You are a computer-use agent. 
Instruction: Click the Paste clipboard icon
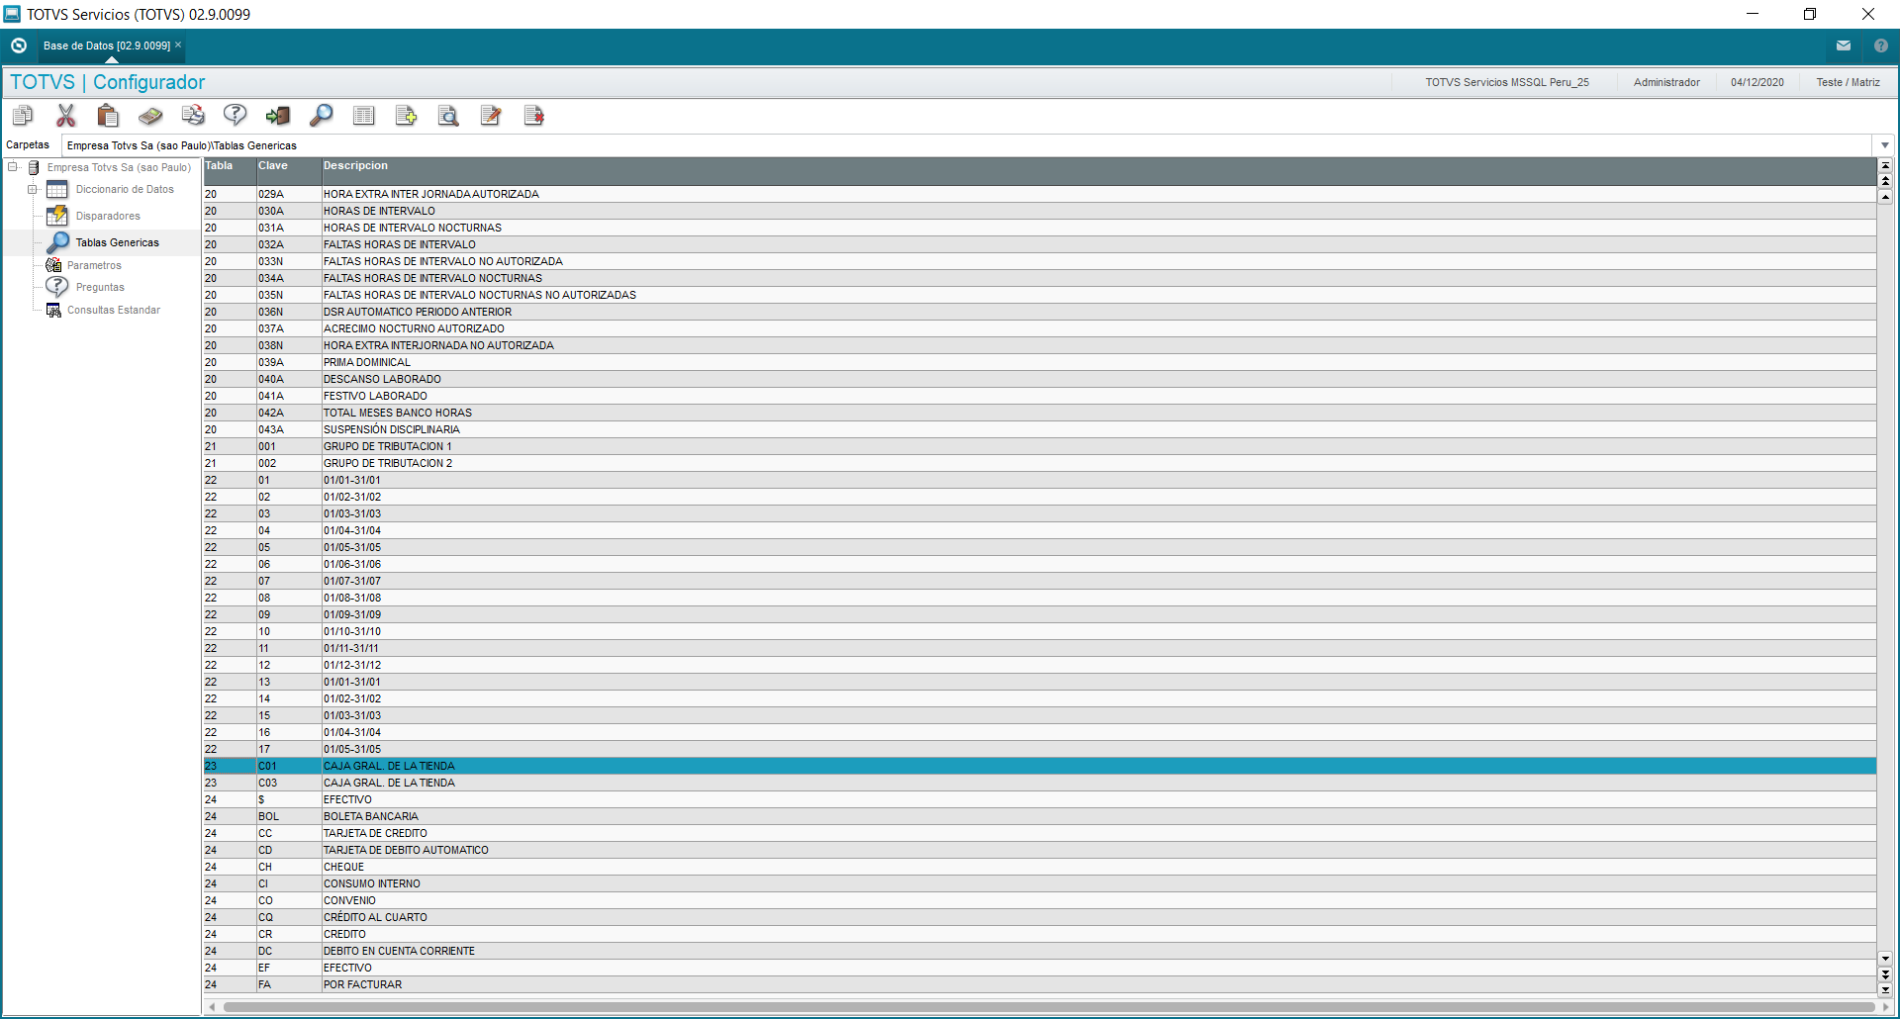pyautogui.click(x=108, y=116)
